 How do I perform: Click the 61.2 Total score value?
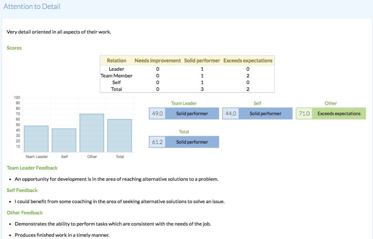157,142
